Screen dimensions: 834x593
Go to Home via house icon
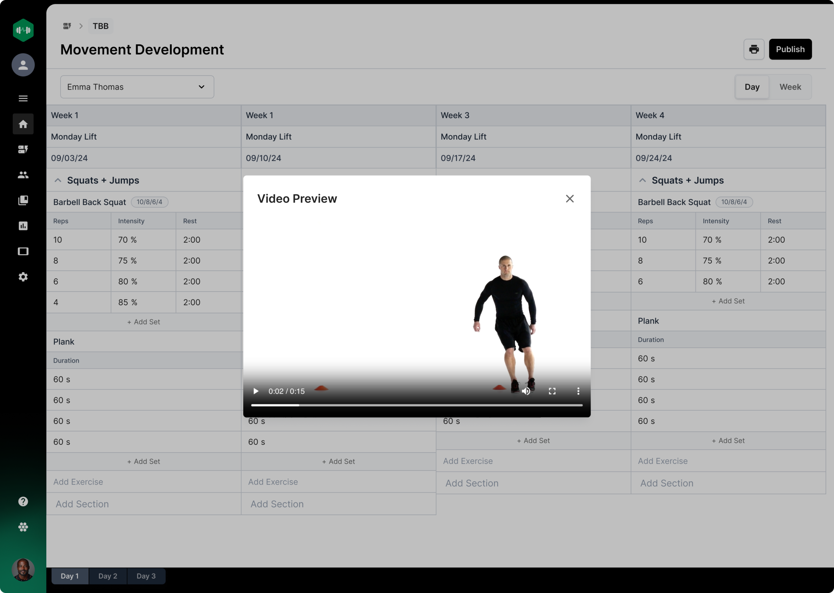[x=23, y=124]
